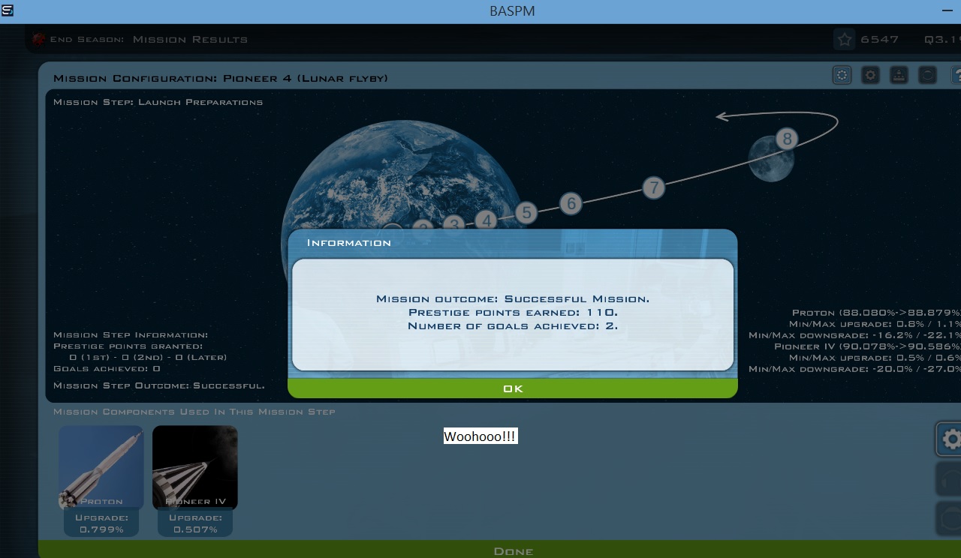The height and width of the screenshot is (558, 961).
Task: Click OK in the Information dialog
Action: [x=513, y=388]
